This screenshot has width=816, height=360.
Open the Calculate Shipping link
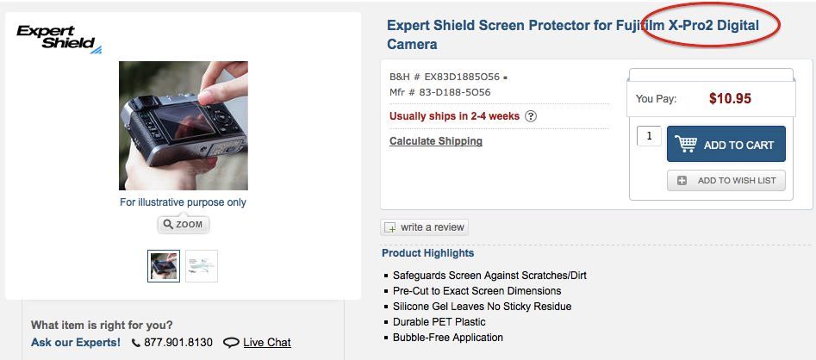point(436,141)
